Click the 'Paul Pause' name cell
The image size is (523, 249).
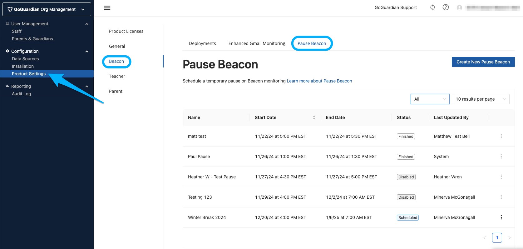(x=199, y=157)
